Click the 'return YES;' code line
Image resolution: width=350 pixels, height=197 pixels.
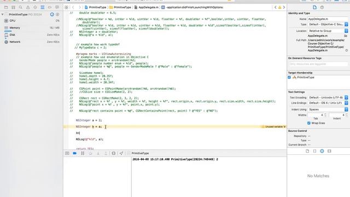pyautogui.click(x=85, y=148)
